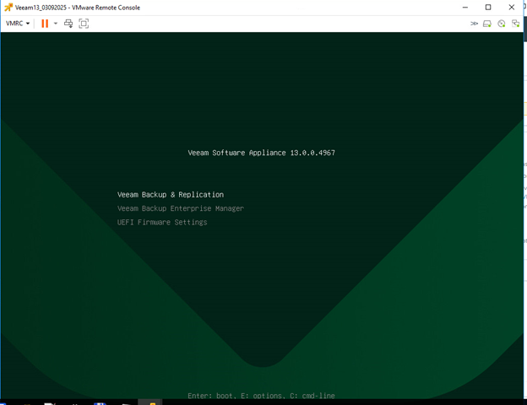Click the Veeam Software Appliance version heading

pyautogui.click(x=261, y=154)
